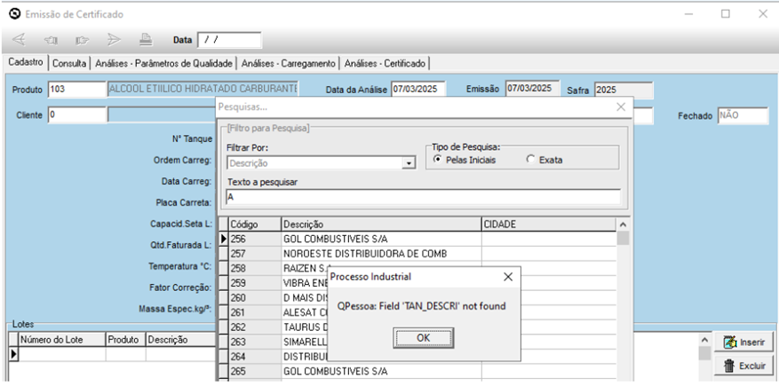Image resolution: width=779 pixels, height=386 pixels.
Task: Go to last record arrow icon
Action: tap(115, 40)
